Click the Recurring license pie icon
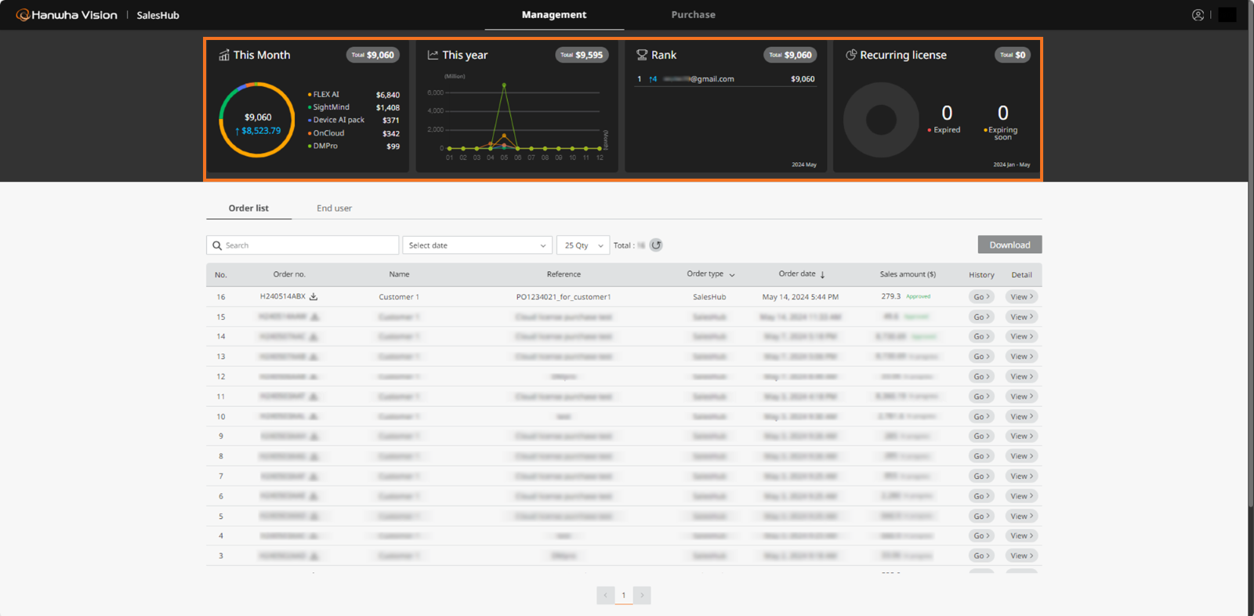 coord(850,55)
